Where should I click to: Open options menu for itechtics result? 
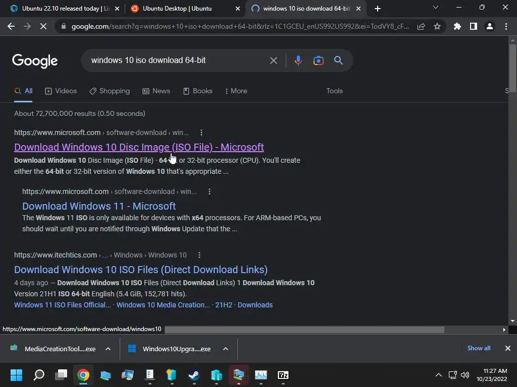click(199, 255)
